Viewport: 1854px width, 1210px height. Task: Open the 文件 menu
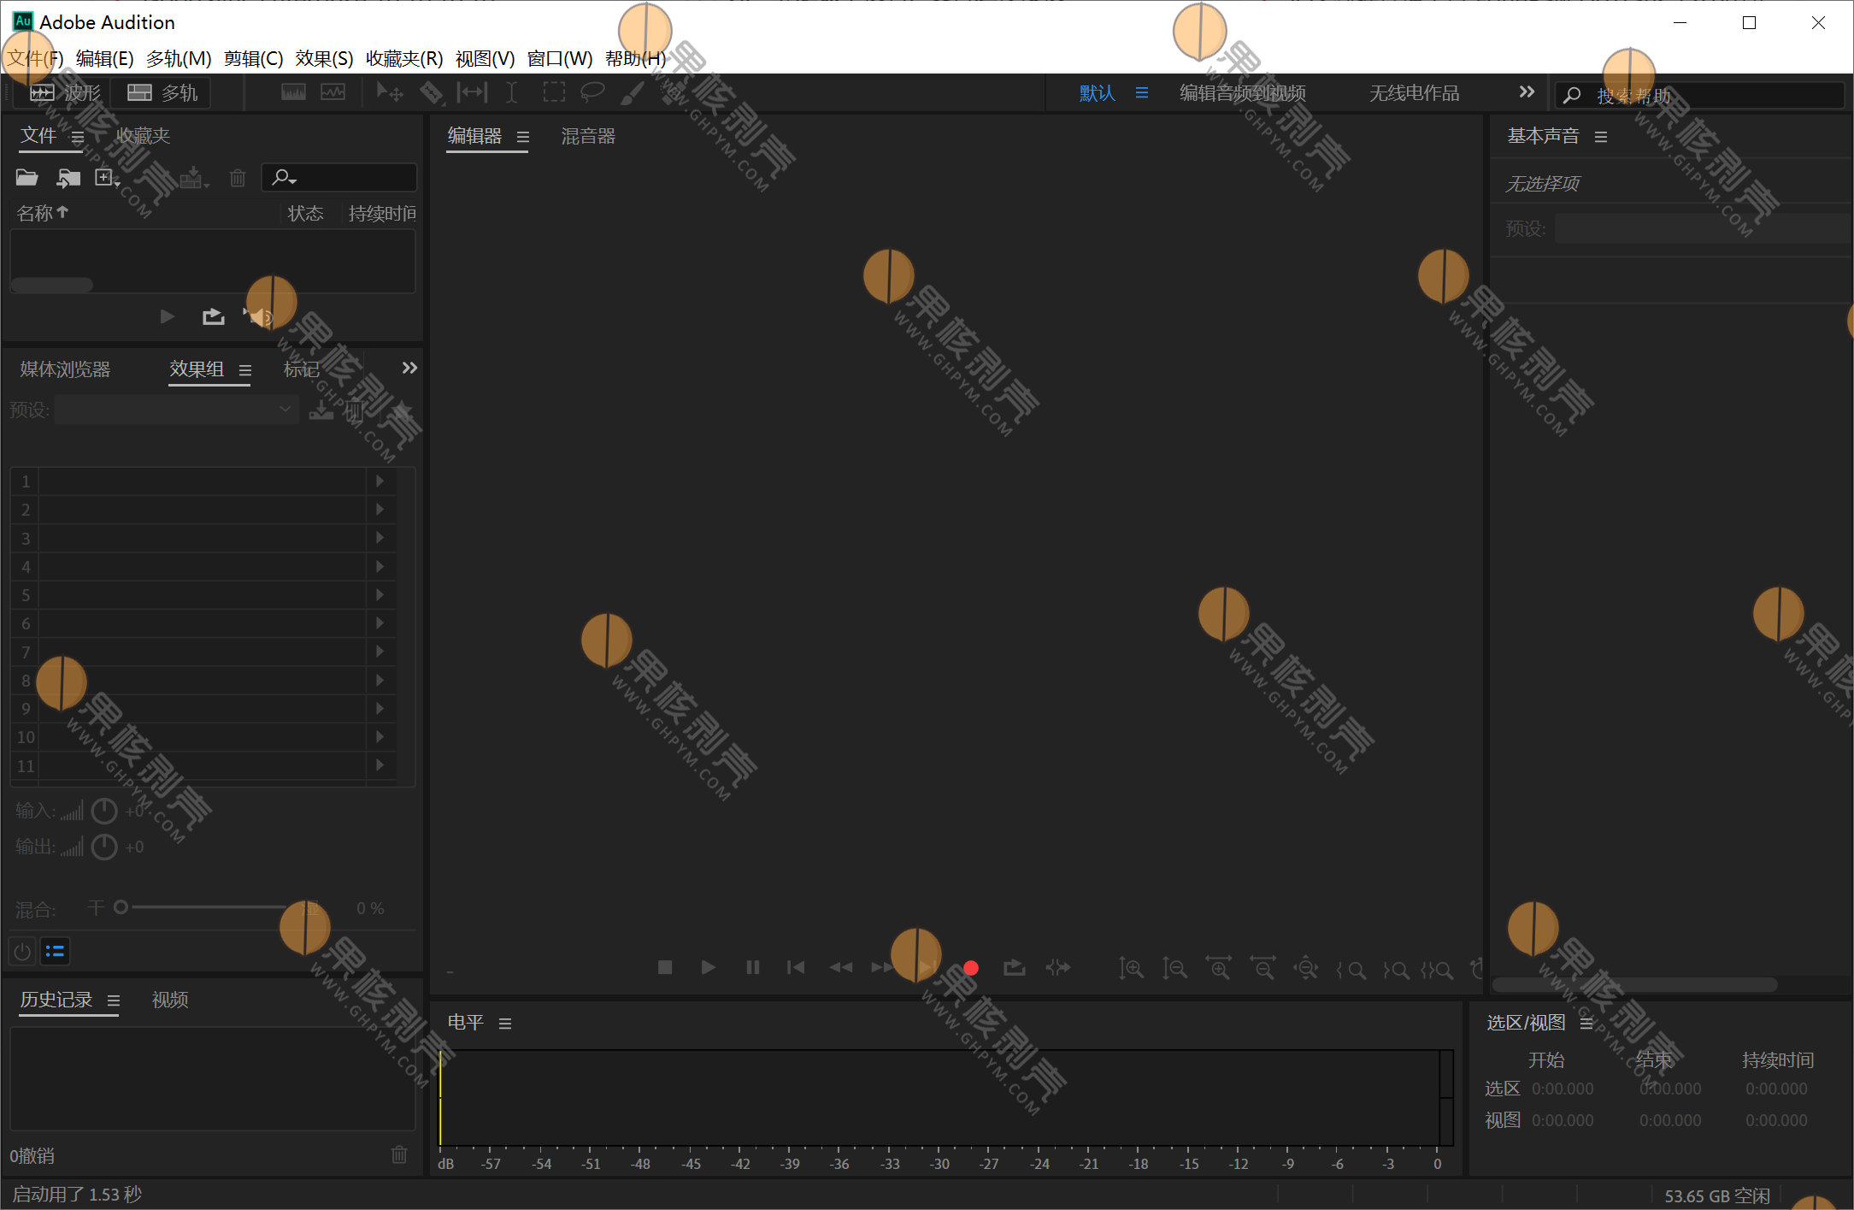tap(35, 58)
